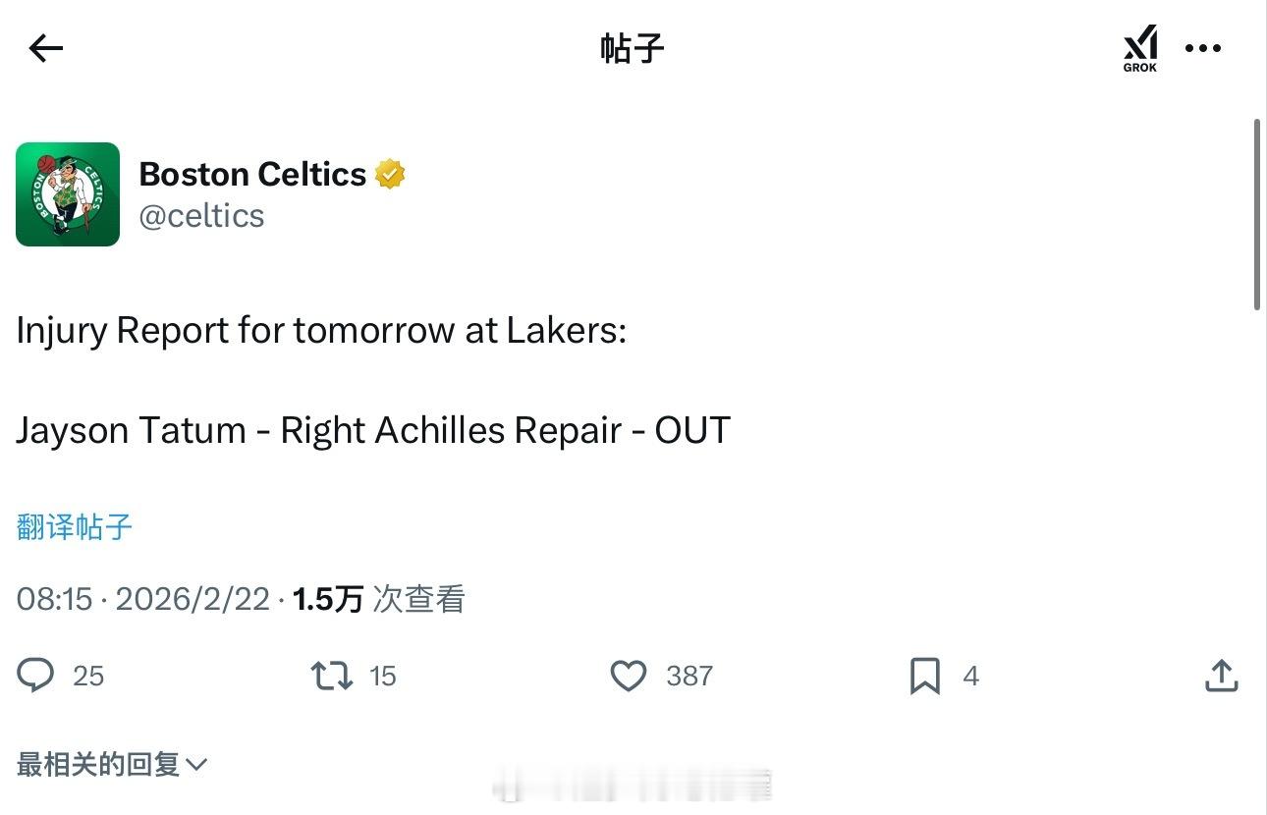The width and height of the screenshot is (1267, 815).
Task: Click the chevron beside 最相关的回复
Action: [x=196, y=764]
